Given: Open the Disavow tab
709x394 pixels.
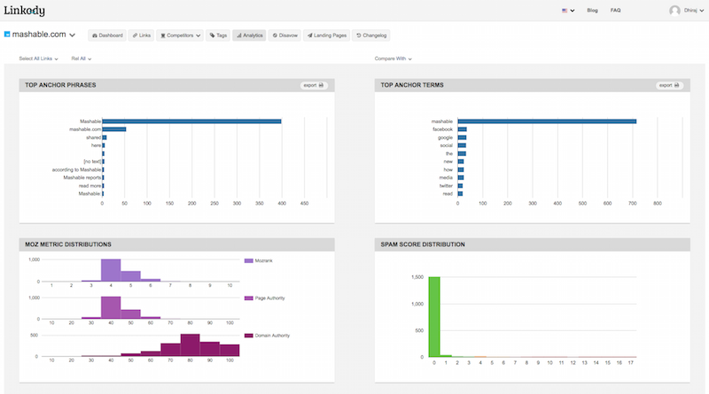Looking at the screenshot, I should click(x=284, y=35).
